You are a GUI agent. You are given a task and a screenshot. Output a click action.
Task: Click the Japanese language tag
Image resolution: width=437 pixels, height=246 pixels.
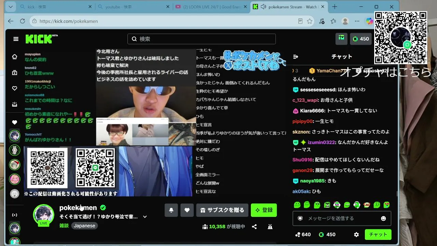[x=85, y=225]
